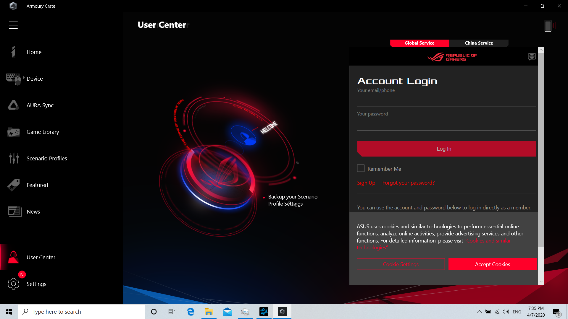Open the hamburger navigation menu
This screenshot has width=568, height=319.
[x=13, y=25]
